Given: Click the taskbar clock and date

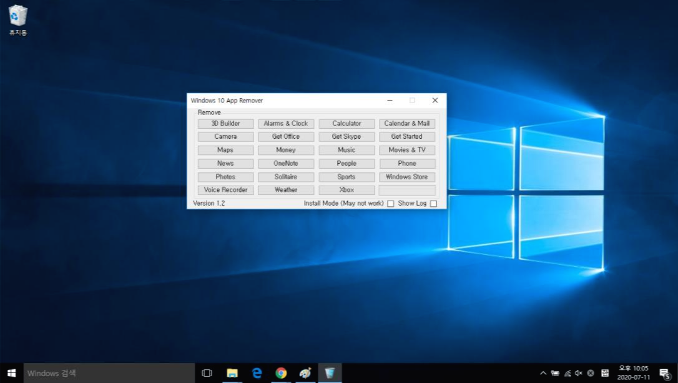Looking at the screenshot, I should tap(634, 373).
